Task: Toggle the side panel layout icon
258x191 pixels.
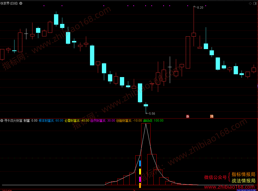Action: [255, 4]
